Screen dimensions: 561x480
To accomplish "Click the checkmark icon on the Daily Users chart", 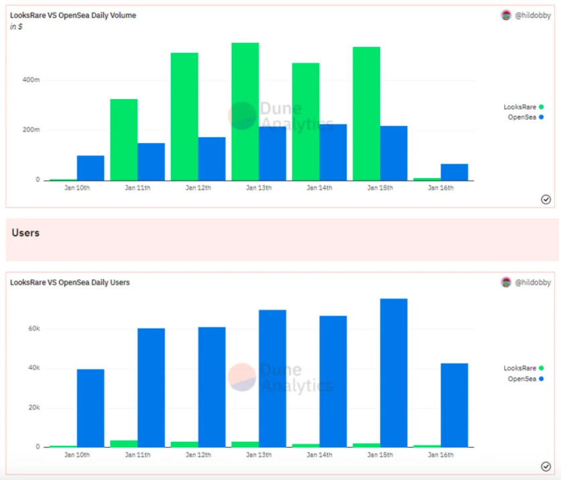I will 546,467.
